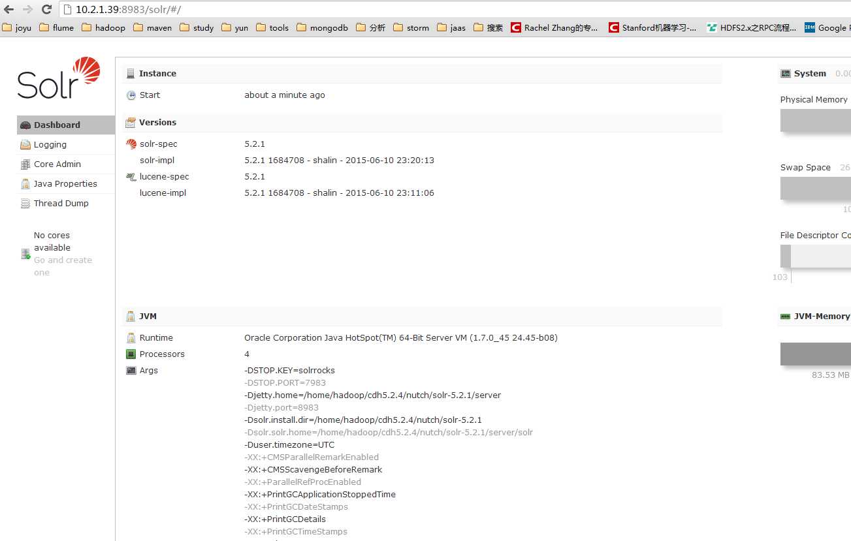This screenshot has height=541, width=851.
Task: Click the Logging notepad icon
Action: 25,144
